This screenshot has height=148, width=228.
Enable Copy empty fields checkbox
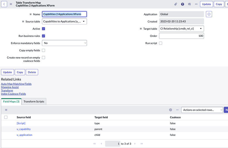[43, 50]
